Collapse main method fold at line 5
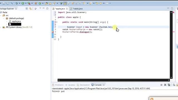 57,22
